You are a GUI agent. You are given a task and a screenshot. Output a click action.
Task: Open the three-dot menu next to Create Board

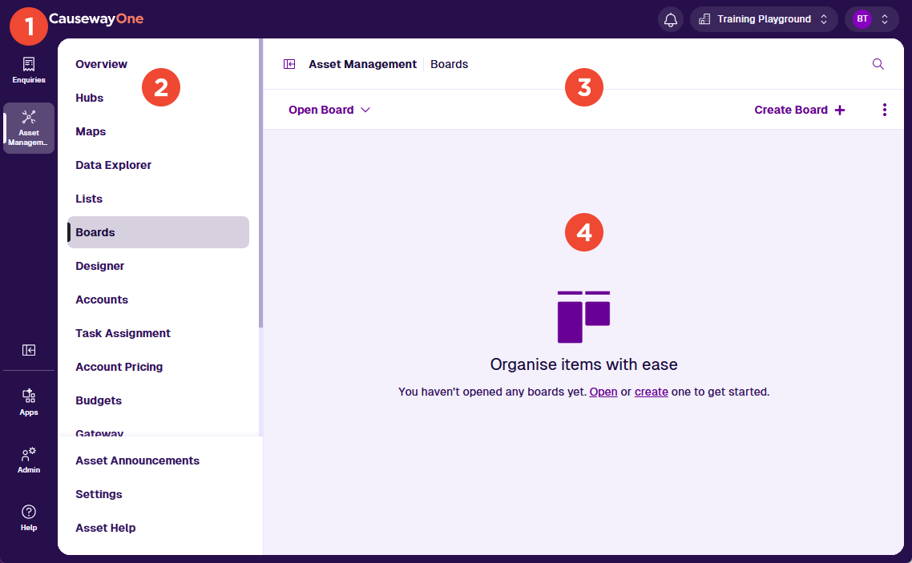[x=885, y=110]
